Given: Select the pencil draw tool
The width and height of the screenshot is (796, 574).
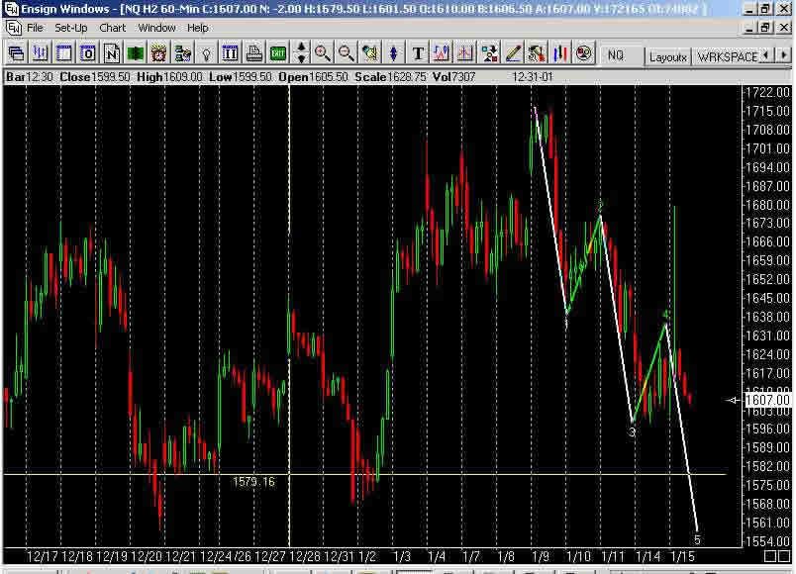Looking at the screenshot, I should pos(513,53).
